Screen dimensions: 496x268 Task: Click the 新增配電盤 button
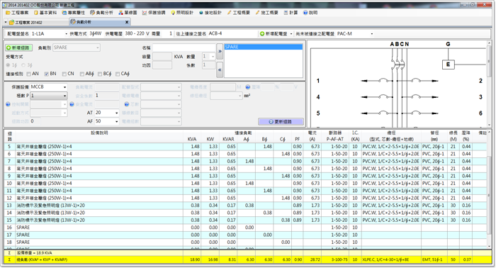274,34
